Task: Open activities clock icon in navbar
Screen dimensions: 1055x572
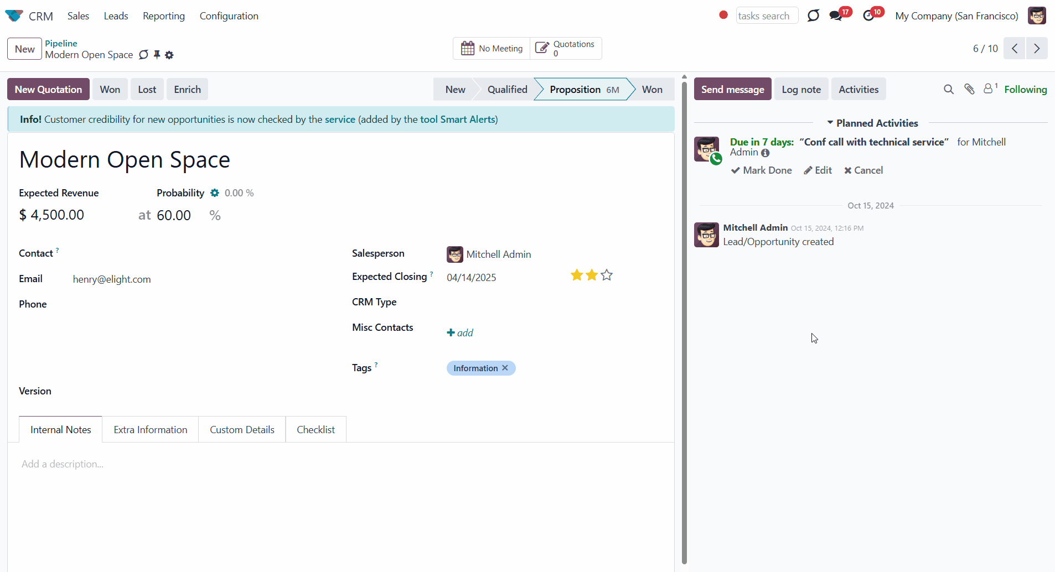Action: [x=868, y=16]
